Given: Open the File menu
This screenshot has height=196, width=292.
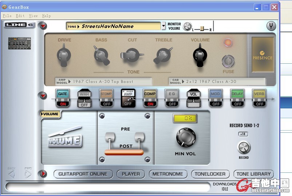Looking at the screenshot, I should click(x=7, y=16).
